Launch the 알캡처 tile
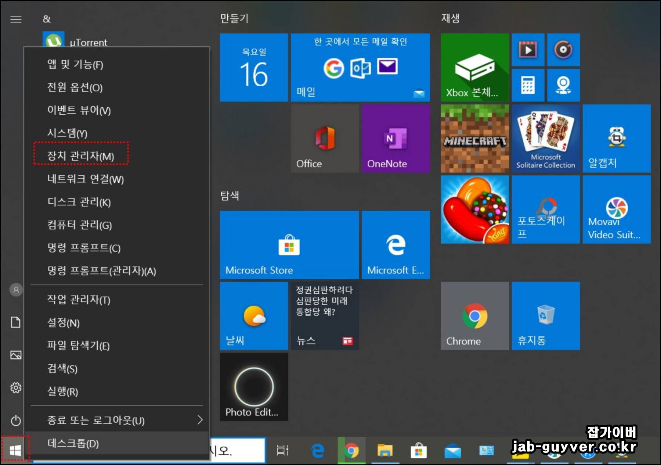This screenshot has height=465, width=661. (617, 138)
